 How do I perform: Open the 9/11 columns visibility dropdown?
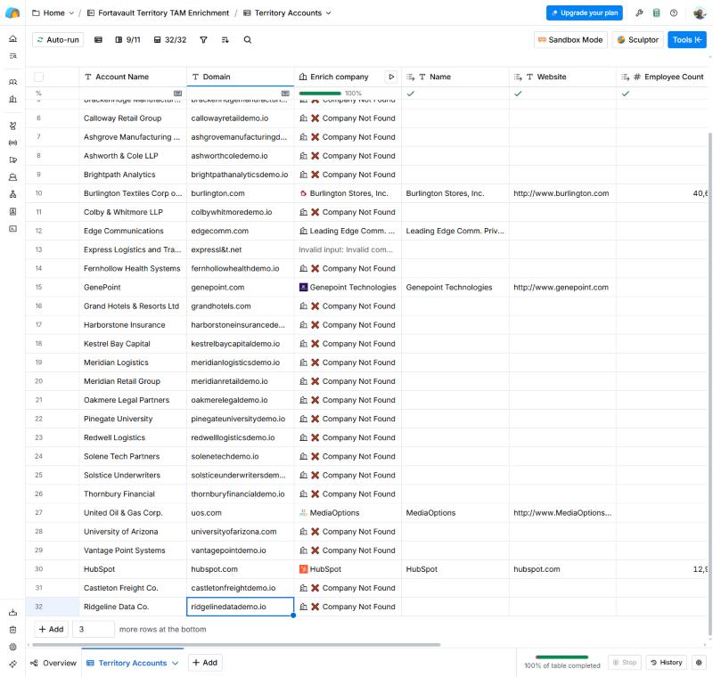[127, 40]
